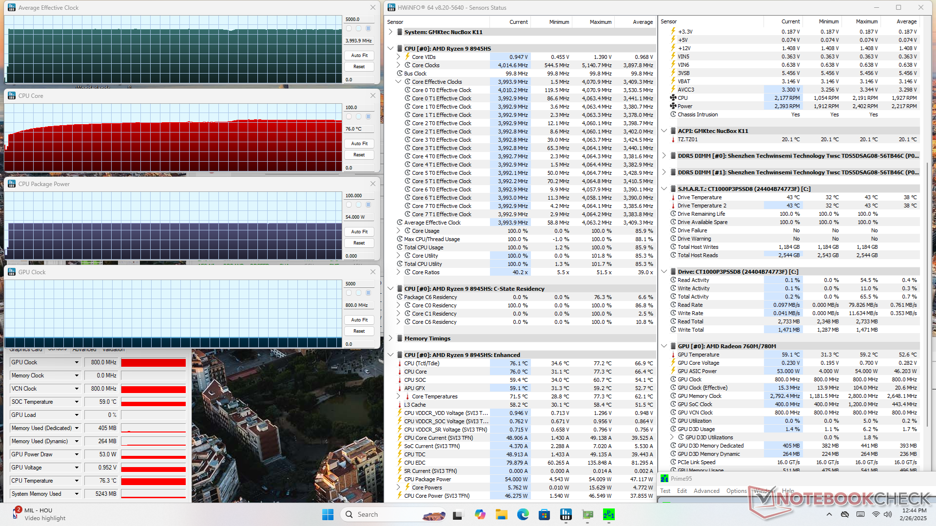The height and width of the screenshot is (526, 936).
Task: Click dark blue swatch in Average Effective Clock graph
Action: [368, 29]
